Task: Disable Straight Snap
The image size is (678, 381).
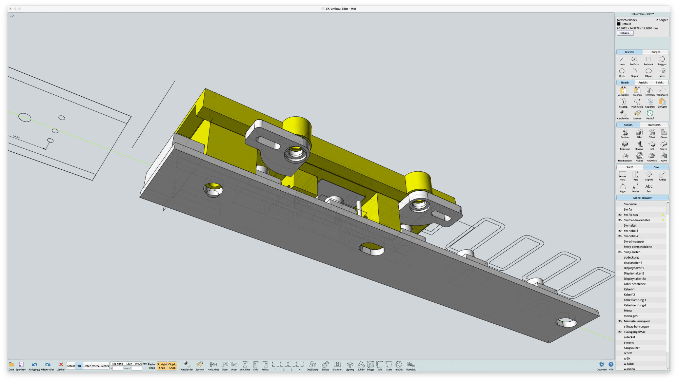Action: point(162,366)
